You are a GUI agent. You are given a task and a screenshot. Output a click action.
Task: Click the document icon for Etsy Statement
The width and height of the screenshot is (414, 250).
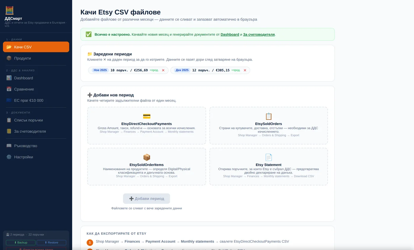pyautogui.click(x=269, y=157)
